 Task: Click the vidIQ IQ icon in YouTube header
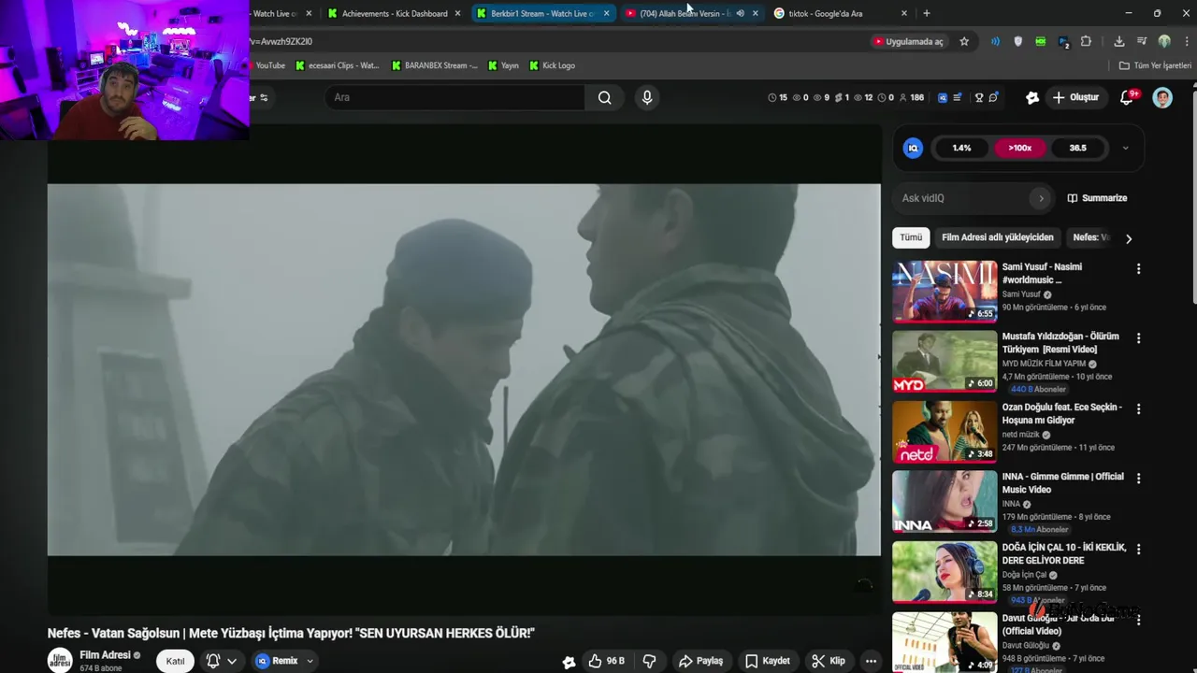pyautogui.click(x=943, y=97)
